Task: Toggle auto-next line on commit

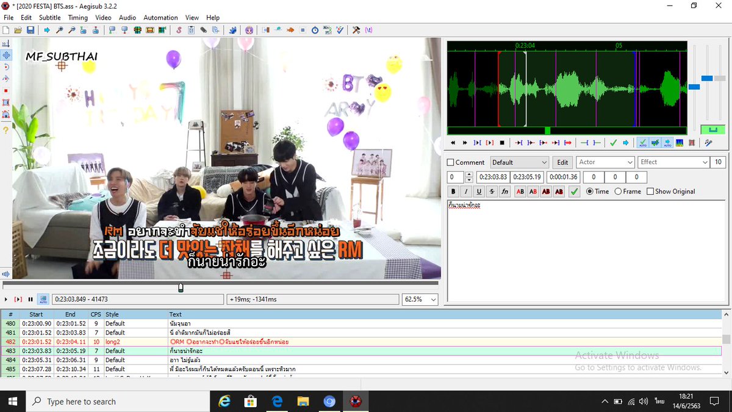Action: (655, 143)
